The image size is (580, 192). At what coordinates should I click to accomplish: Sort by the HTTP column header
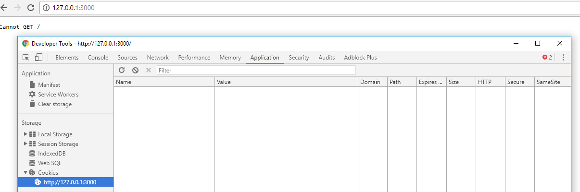(x=491, y=82)
